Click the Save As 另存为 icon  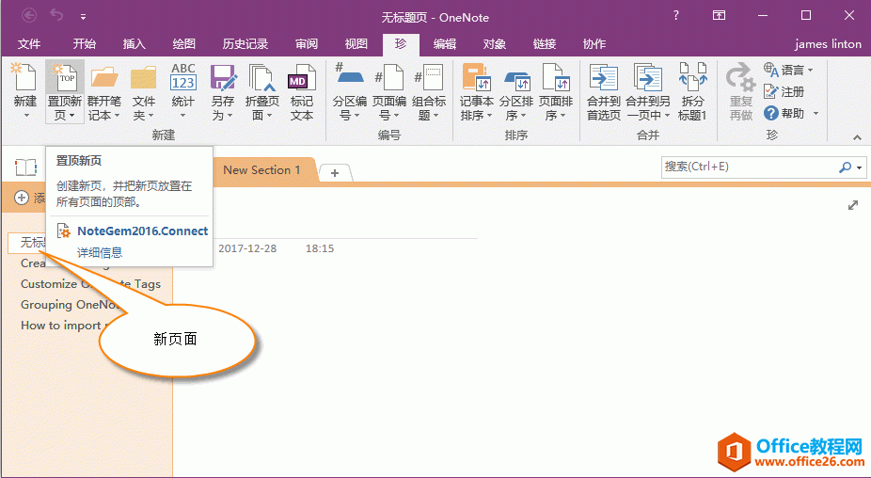[223, 77]
